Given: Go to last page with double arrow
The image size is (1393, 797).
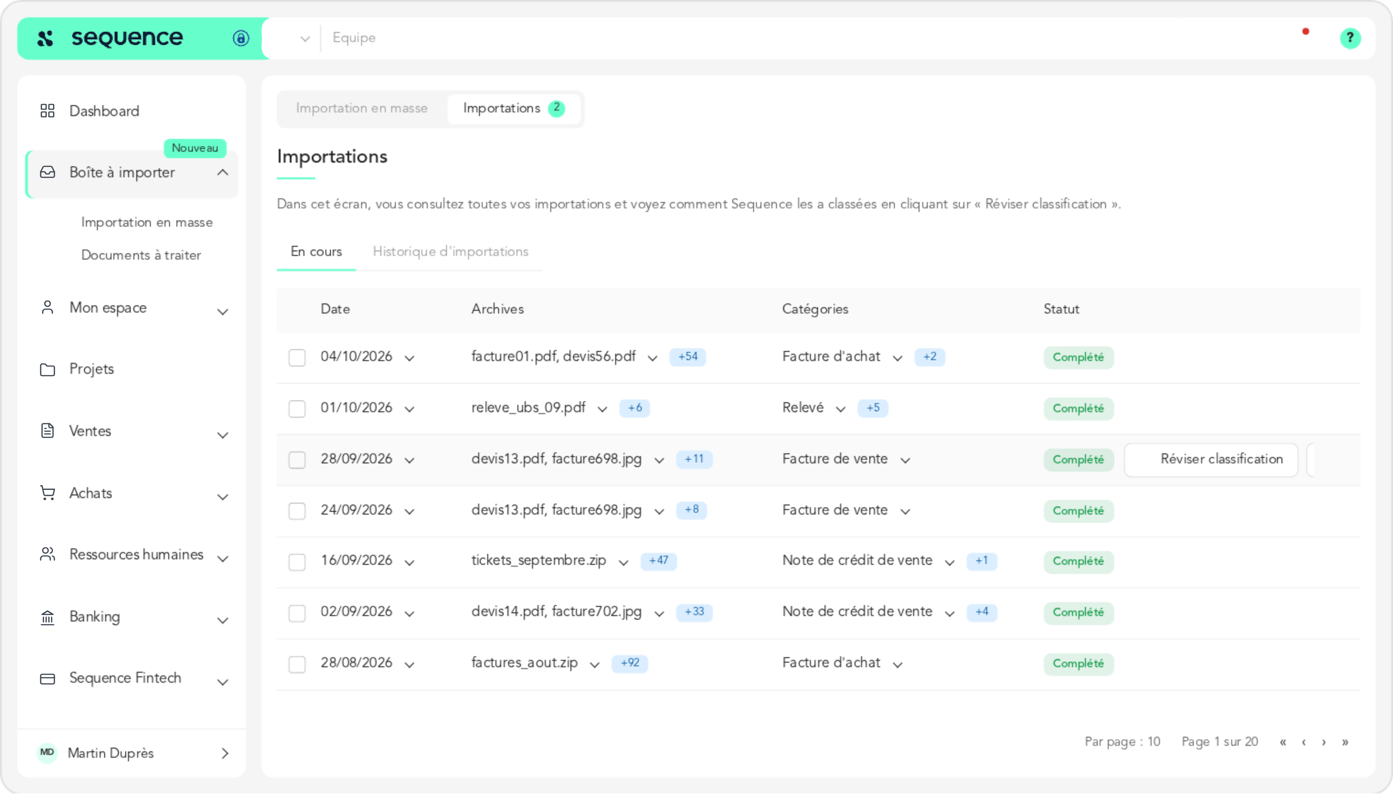Looking at the screenshot, I should [x=1345, y=742].
